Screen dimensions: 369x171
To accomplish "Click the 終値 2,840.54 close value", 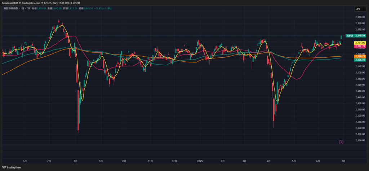I will [x=86, y=8].
